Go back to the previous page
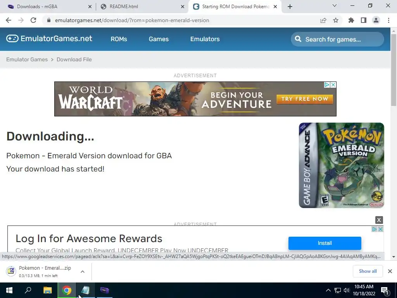Image resolution: width=397 pixels, height=298 pixels. click(x=9, y=20)
